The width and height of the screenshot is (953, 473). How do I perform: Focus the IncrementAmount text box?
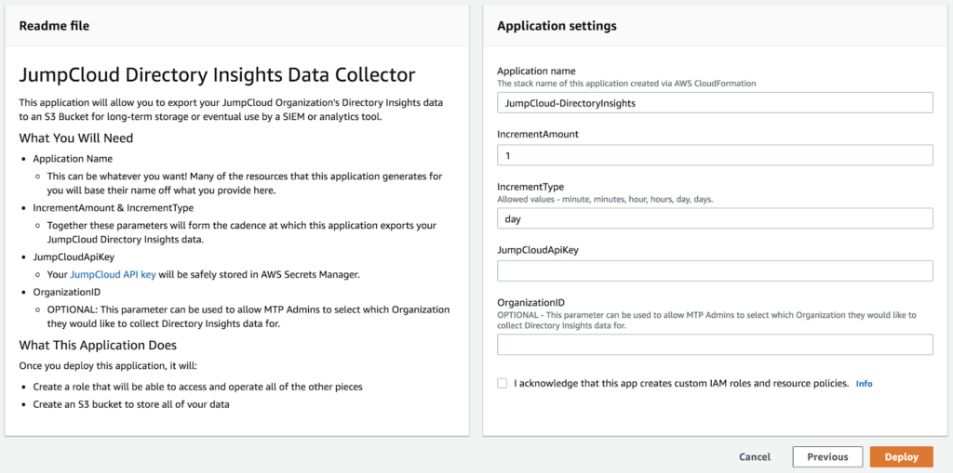tap(714, 155)
